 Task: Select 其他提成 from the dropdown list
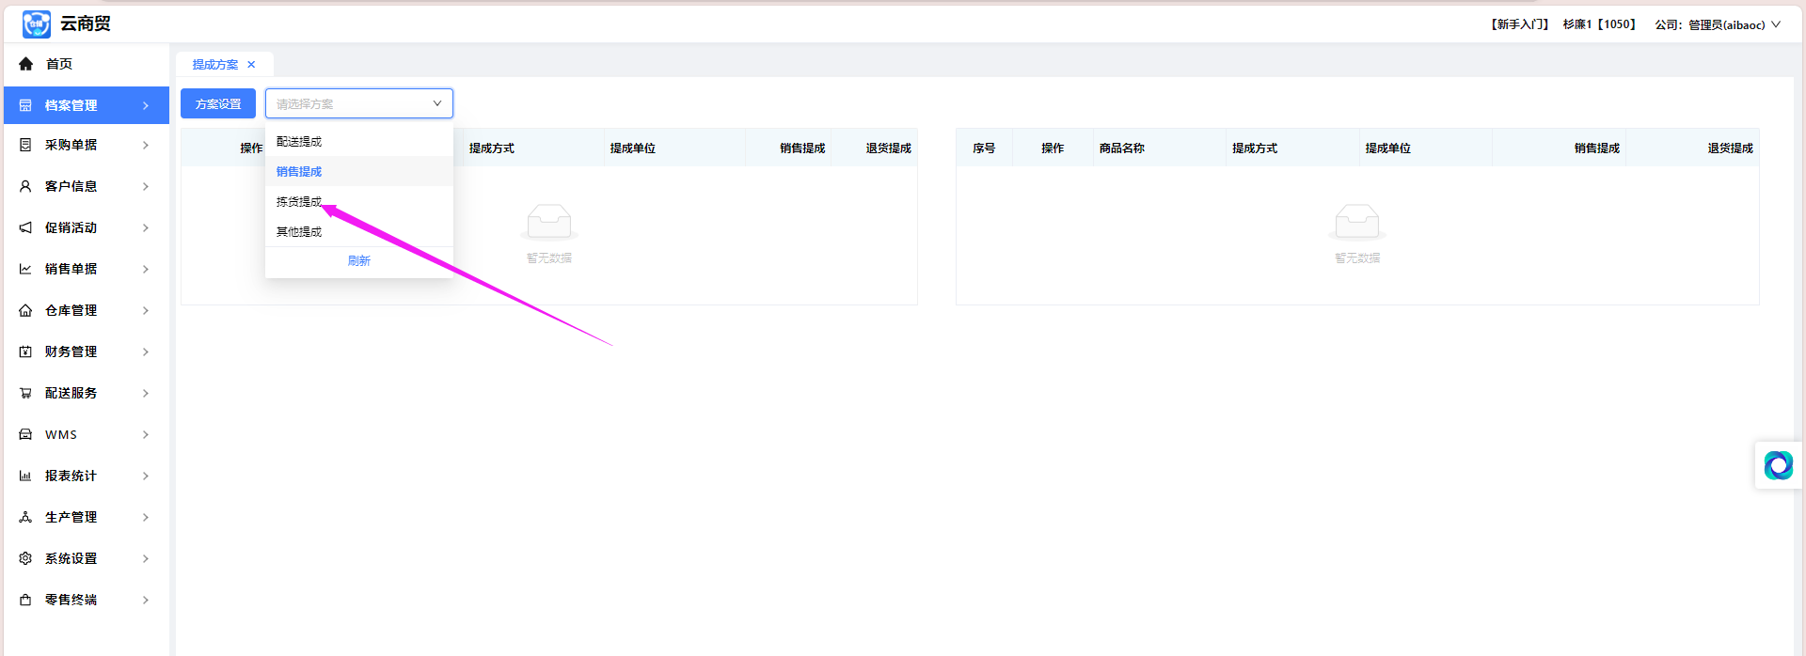[x=359, y=232]
